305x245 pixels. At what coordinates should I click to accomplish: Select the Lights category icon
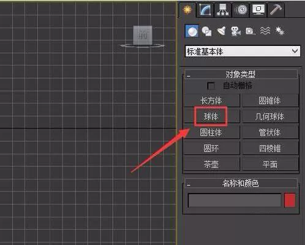coord(221,31)
